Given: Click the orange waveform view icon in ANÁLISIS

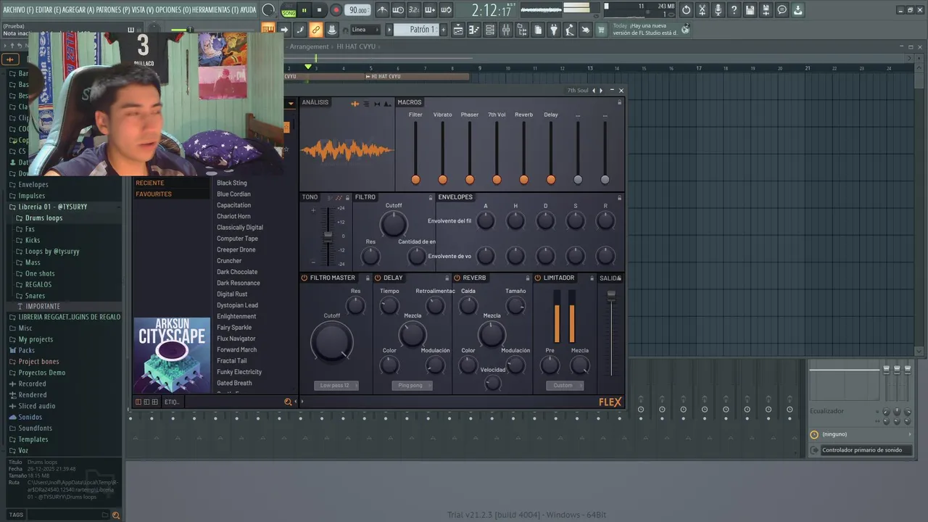Looking at the screenshot, I should tap(355, 104).
